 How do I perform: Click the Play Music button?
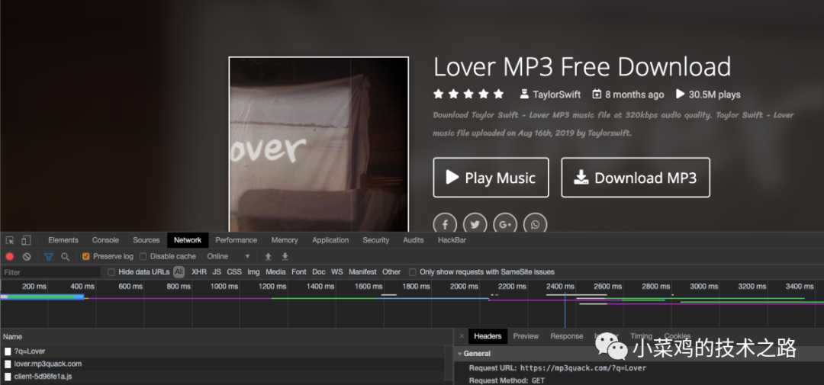click(x=491, y=178)
